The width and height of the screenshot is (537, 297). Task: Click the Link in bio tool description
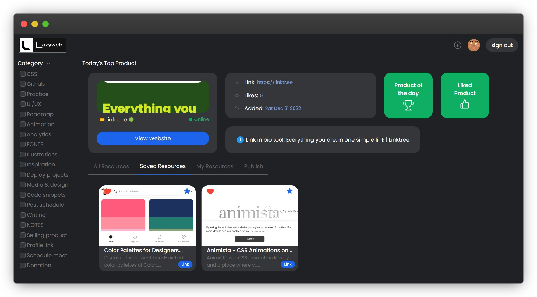[x=327, y=140]
